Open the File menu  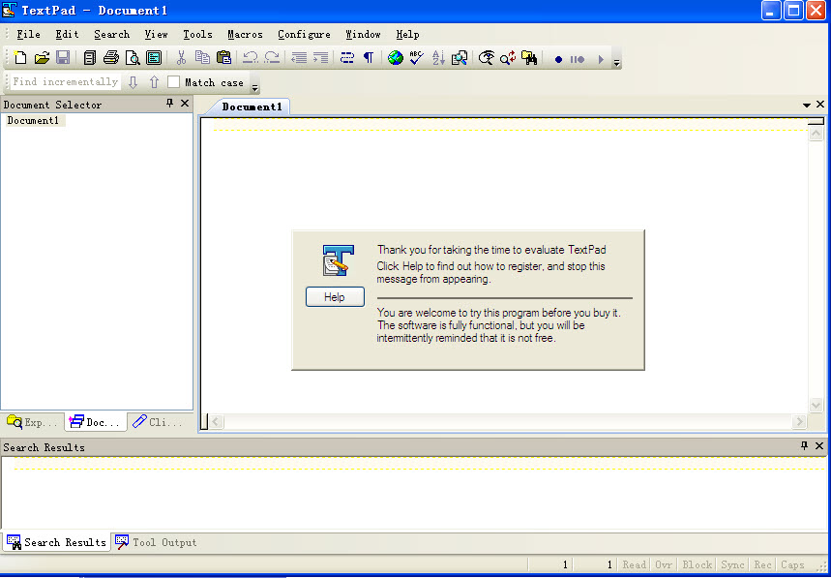point(29,35)
